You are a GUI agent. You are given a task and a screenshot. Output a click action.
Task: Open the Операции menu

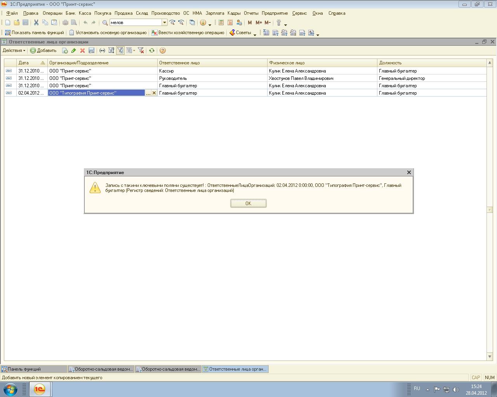(x=52, y=13)
